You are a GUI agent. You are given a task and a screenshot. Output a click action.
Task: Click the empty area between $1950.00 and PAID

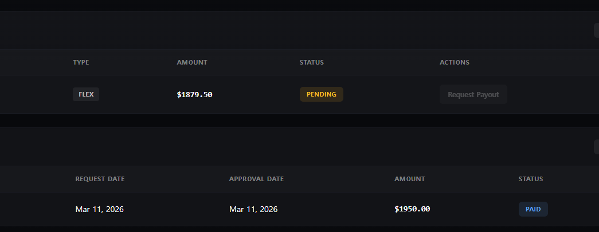pos(475,209)
